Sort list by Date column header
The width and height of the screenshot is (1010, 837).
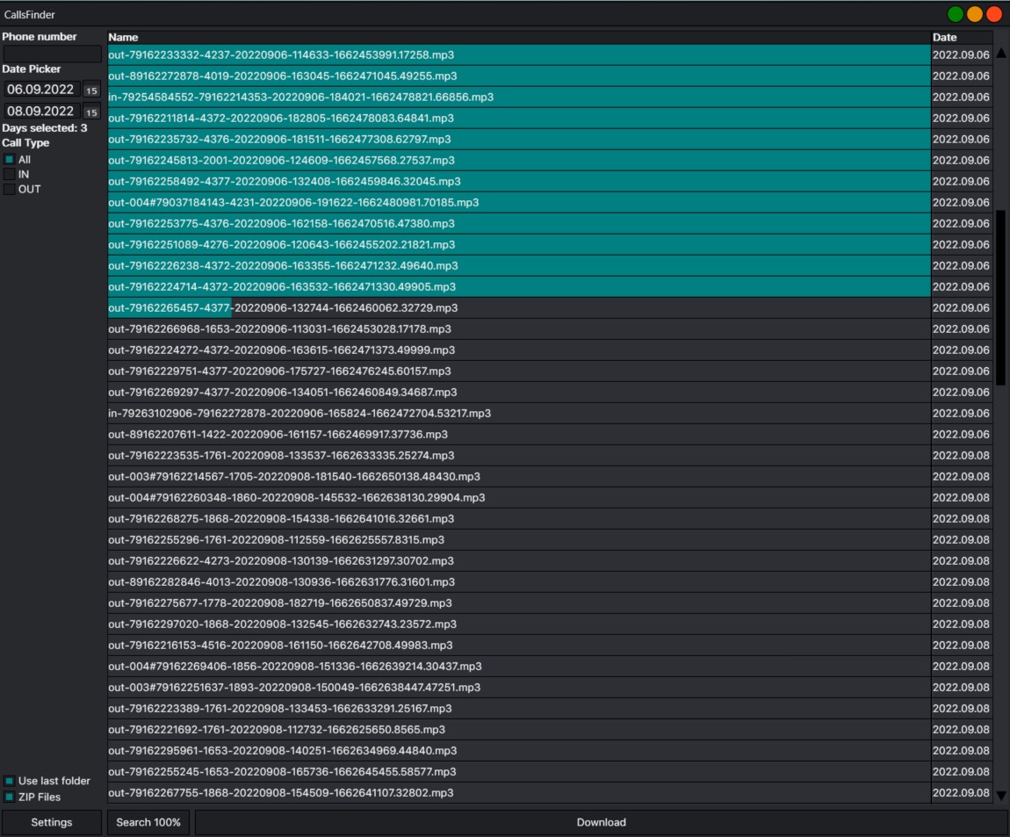tap(962, 38)
